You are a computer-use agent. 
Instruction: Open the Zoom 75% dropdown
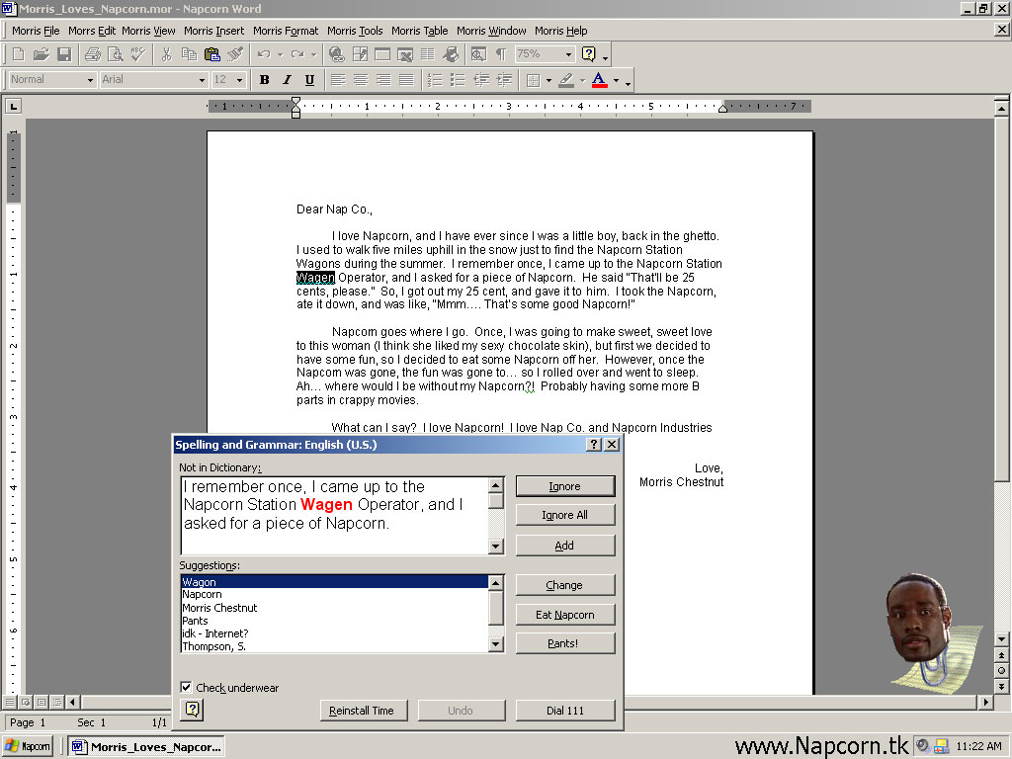pyautogui.click(x=569, y=54)
